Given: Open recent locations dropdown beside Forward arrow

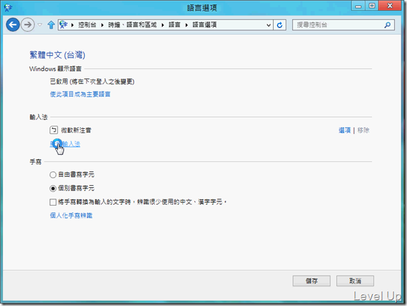Looking at the screenshot, I should (x=40, y=25).
